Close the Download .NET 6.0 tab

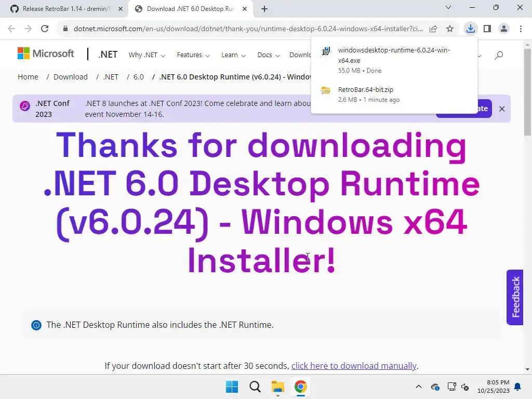tap(245, 9)
